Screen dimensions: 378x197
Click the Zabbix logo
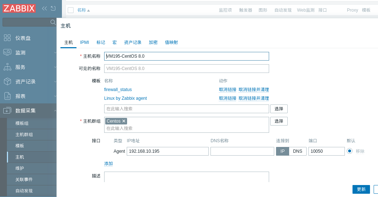[x=19, y=8]
